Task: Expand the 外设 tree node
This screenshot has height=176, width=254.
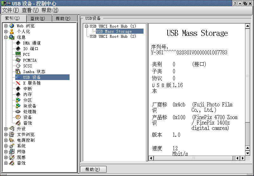Action: point(6,129)
